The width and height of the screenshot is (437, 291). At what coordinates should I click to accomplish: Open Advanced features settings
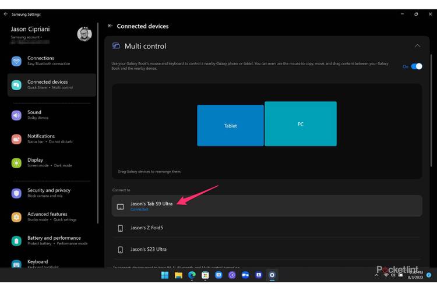coord(52,217)
